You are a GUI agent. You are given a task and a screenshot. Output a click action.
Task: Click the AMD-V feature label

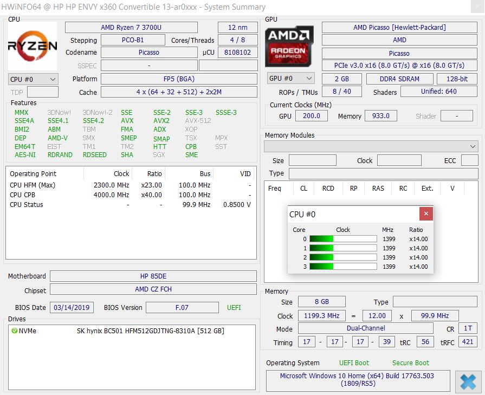pyautogui.click(x=57, y=138)
